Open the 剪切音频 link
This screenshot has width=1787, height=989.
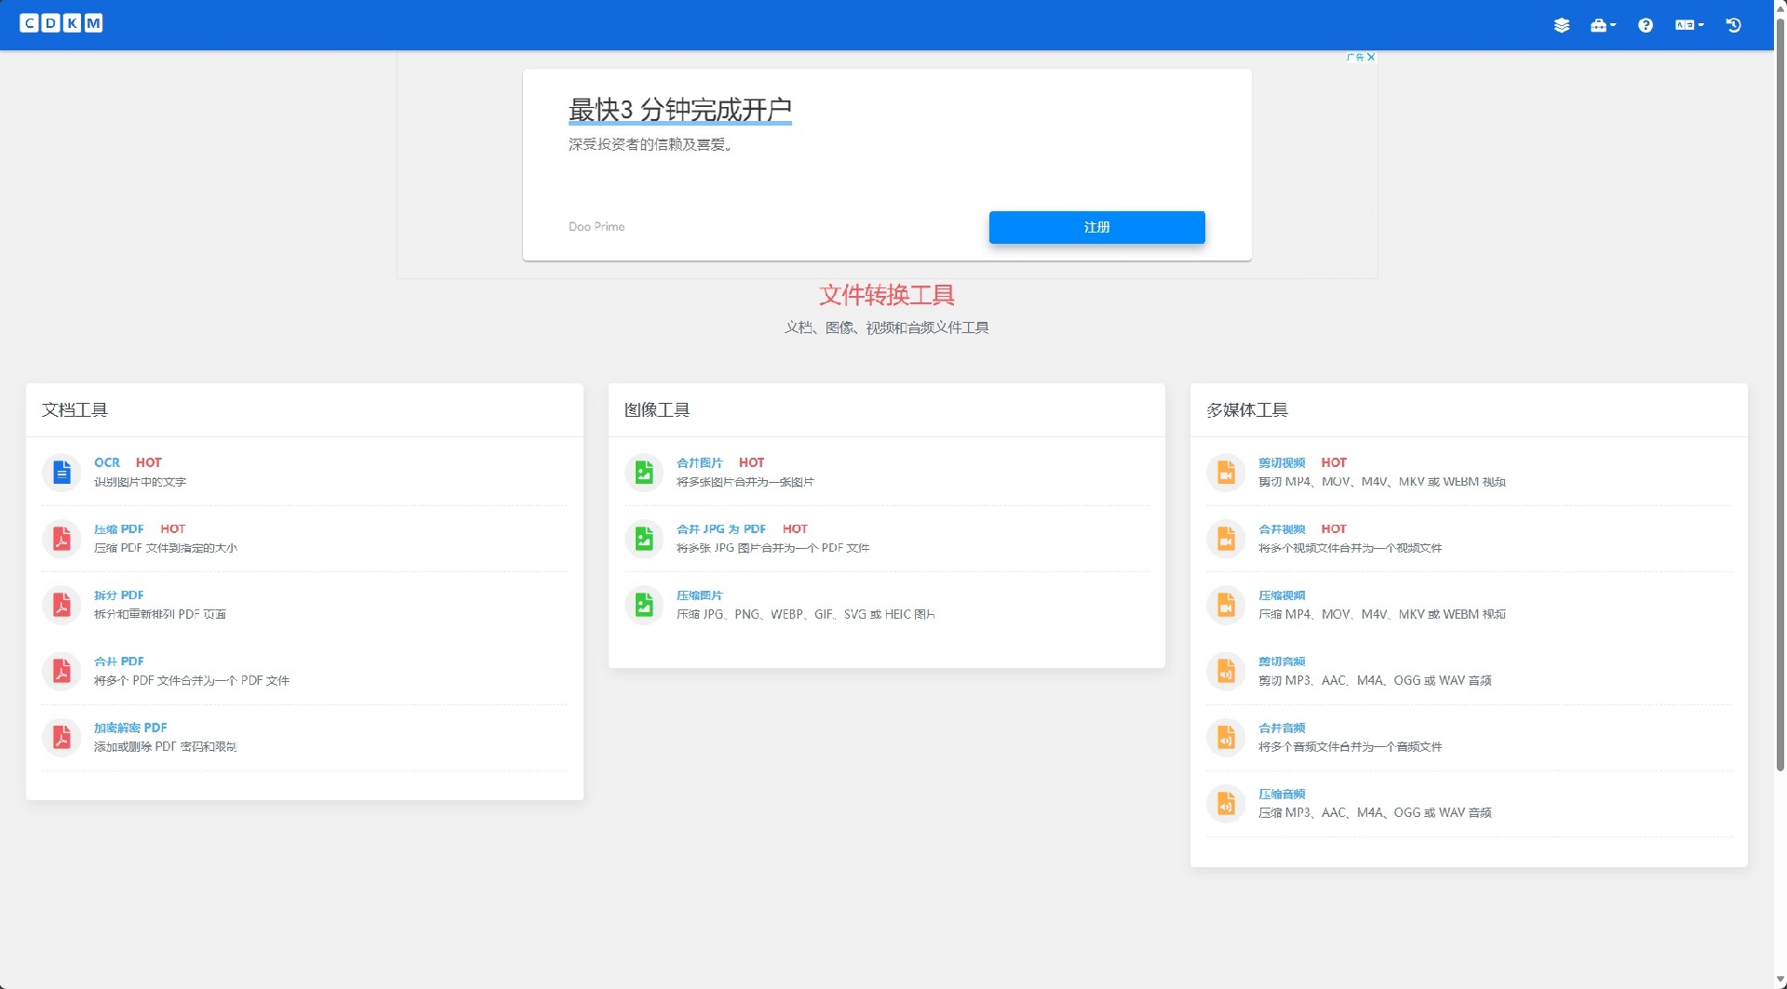click(x=1282, y=661)
